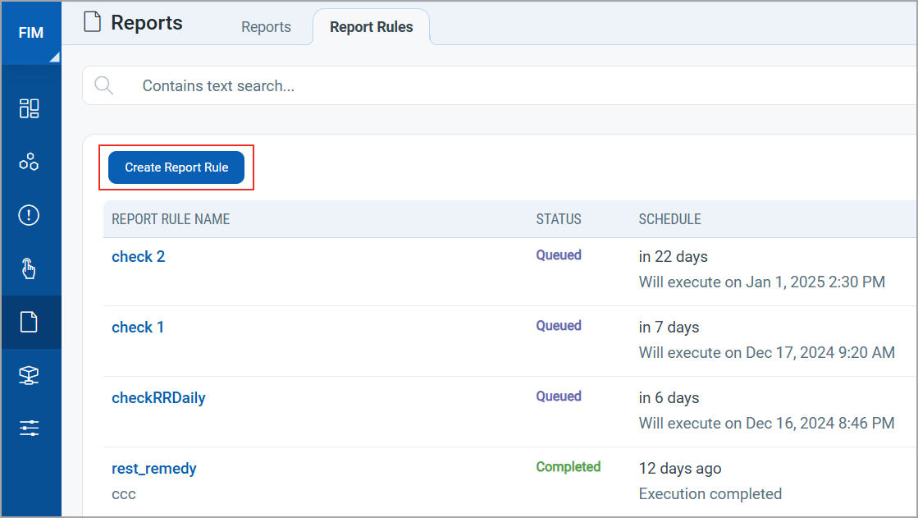The width and height of the screenshot is (918, 518).
Task: Click the Completed status of rest_remedy
Action: (569, 467)
